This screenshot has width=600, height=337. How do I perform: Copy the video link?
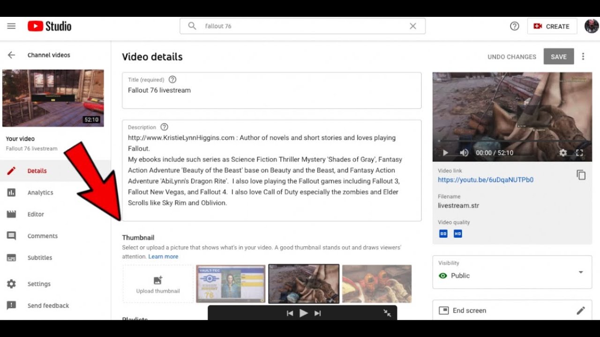tap(581, 175)
